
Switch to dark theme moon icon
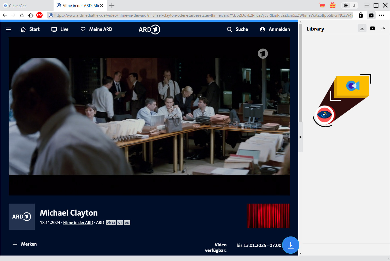354,5
